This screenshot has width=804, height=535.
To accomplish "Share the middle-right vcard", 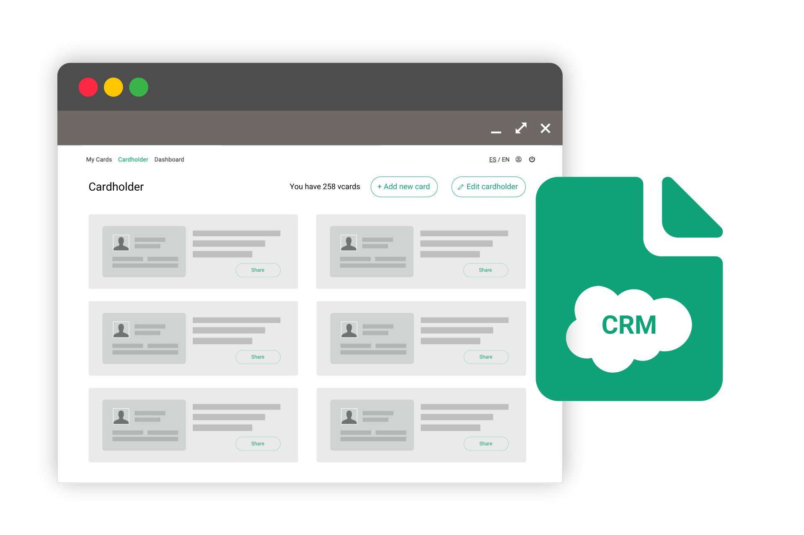I will point(486,357).
